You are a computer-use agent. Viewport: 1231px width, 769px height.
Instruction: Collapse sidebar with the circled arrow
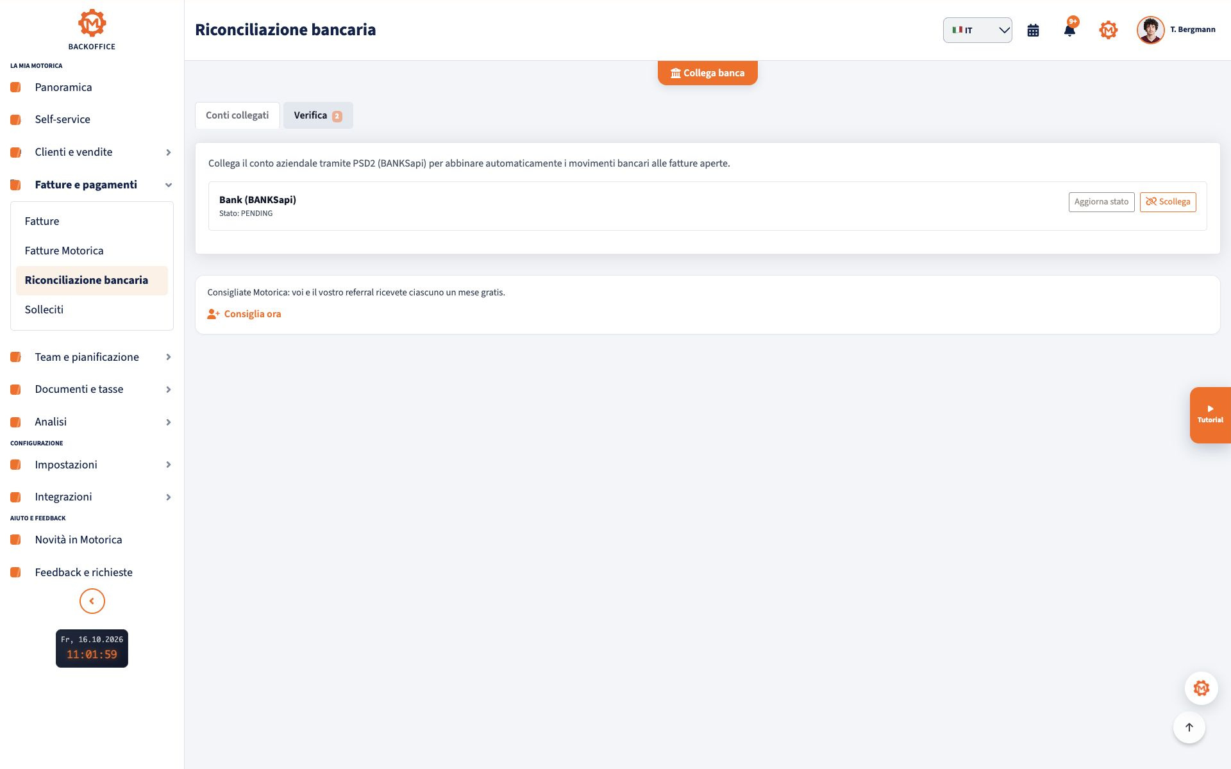92,601
